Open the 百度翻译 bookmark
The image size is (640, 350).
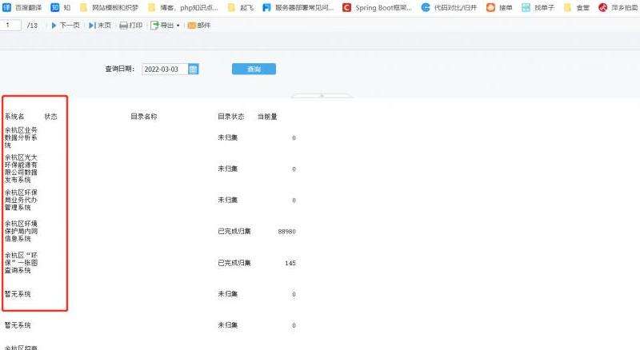(22, 8)
